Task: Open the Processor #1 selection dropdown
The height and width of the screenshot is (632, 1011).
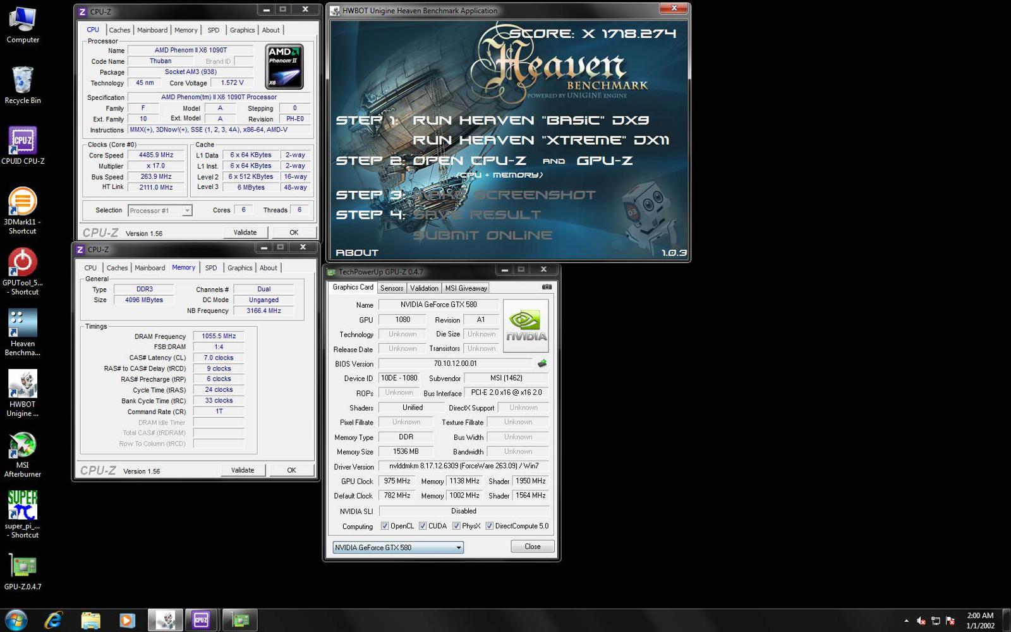Action: point(160,210)
